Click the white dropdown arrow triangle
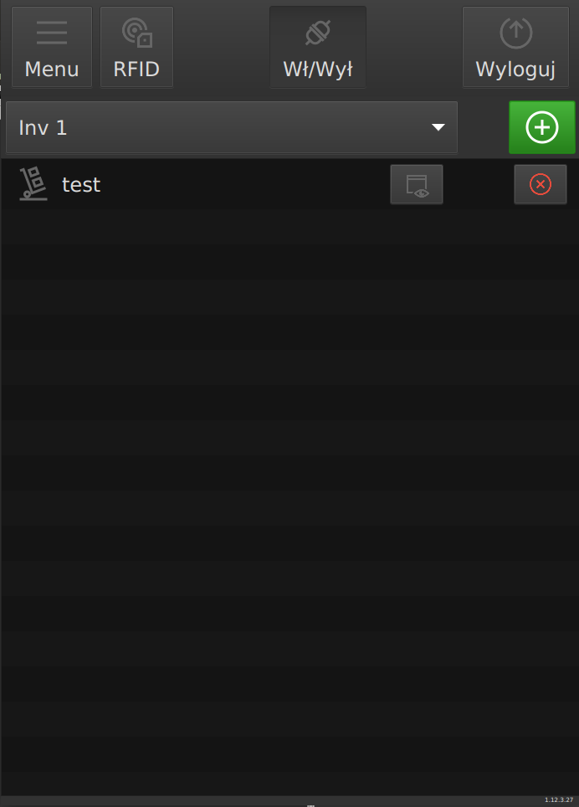The image size is (579, 807). pos(438,128)
